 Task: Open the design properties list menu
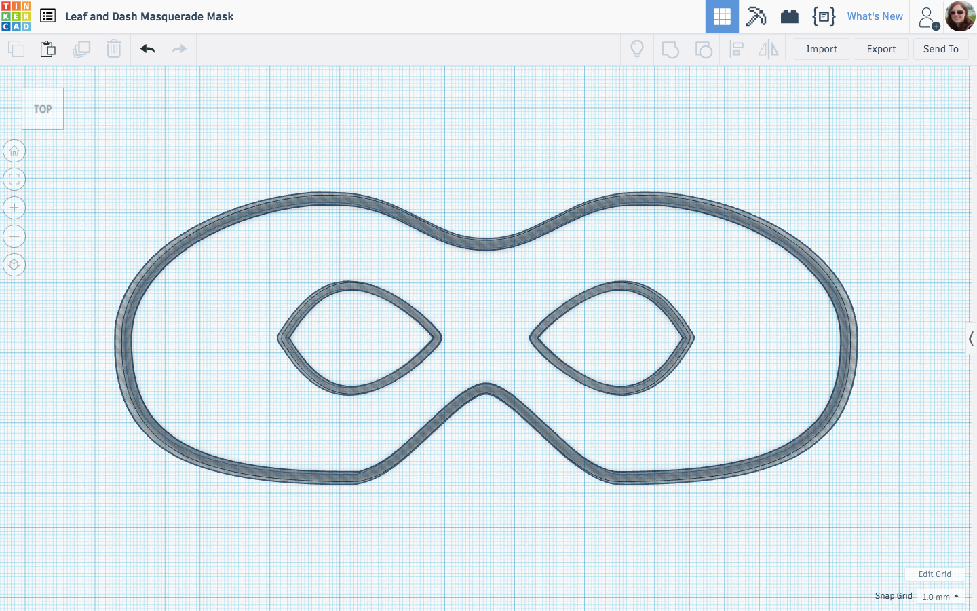(47, 16)
